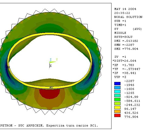Screen dimensions: 150x132
Task: Click the DMX =.013182 text
Action: (126, 41)
